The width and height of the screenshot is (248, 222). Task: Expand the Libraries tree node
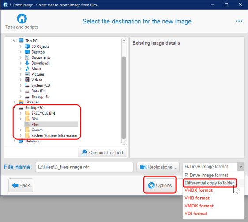[14, 102]
